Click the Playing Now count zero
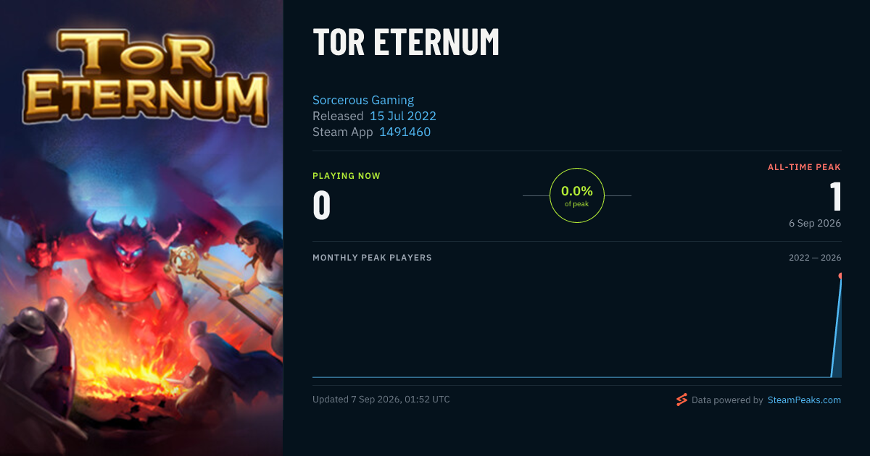 point(322,205)
